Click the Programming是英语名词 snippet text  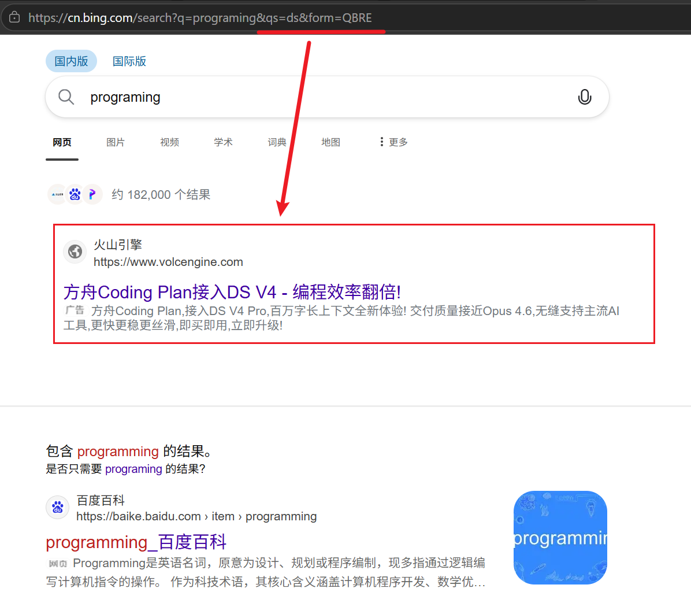click(x=266, y=572)
